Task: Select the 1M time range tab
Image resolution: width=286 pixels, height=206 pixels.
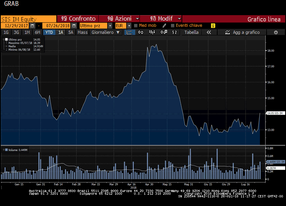Action: pos(27,32)
